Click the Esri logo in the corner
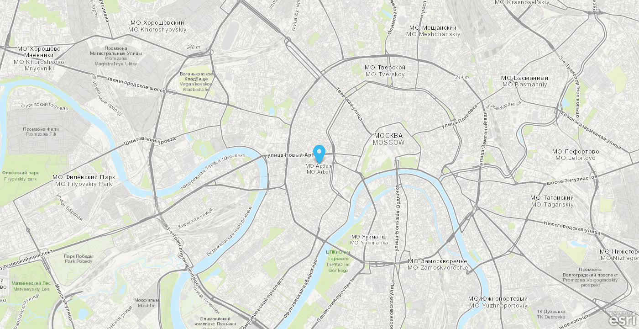639x329 pixels. coord(621,319)
